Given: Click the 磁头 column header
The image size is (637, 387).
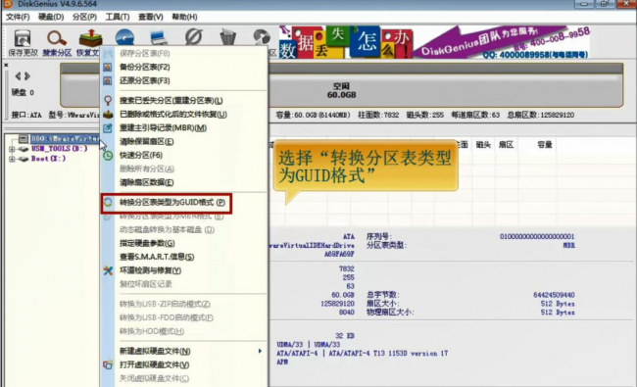Looking at the screenshot, I should coord(483,145).
